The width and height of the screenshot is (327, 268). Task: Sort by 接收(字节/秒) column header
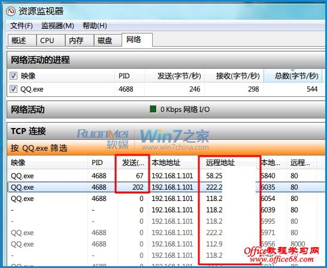pos(234,76)
